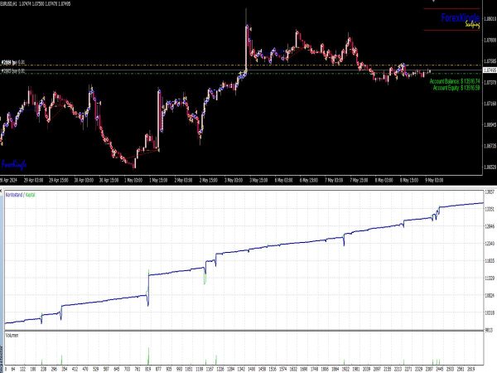Viewport: 497px width, 373px height.
Task: Click the ForexKingle Scalping logo at the top right
Action: tap(461, 20)
